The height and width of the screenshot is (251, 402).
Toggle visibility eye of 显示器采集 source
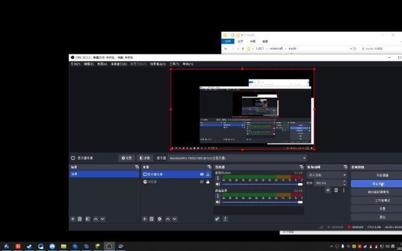coord(202,174)
